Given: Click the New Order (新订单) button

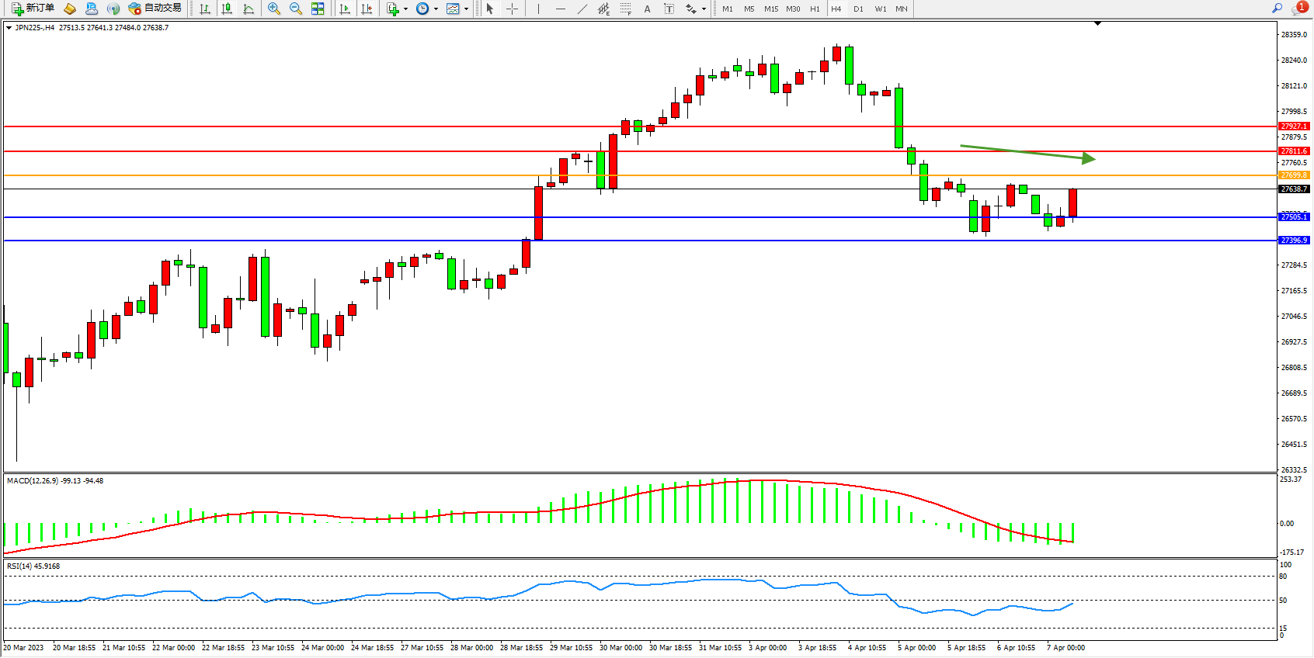Looking at the screenshot, I should click(x=33, y=9).
